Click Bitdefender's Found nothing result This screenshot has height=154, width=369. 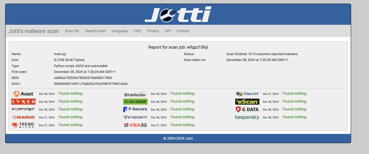(x=182, y=93)
